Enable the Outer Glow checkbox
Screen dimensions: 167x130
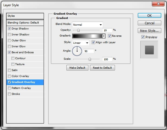point(9,40)
